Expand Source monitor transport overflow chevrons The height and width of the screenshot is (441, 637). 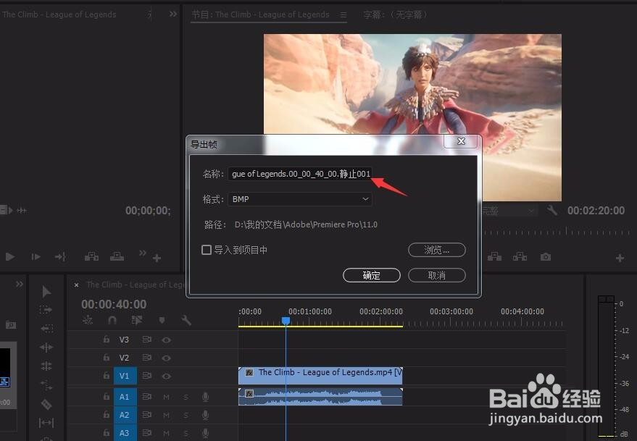point(142,253)
